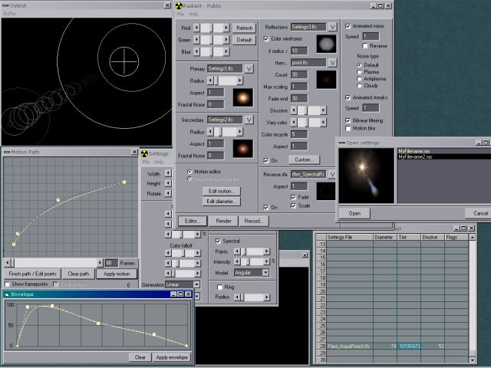The height and width of the screenshot is (368, 491).
Task: Expand the Model Angular dropdown
Action: point(265,272)
